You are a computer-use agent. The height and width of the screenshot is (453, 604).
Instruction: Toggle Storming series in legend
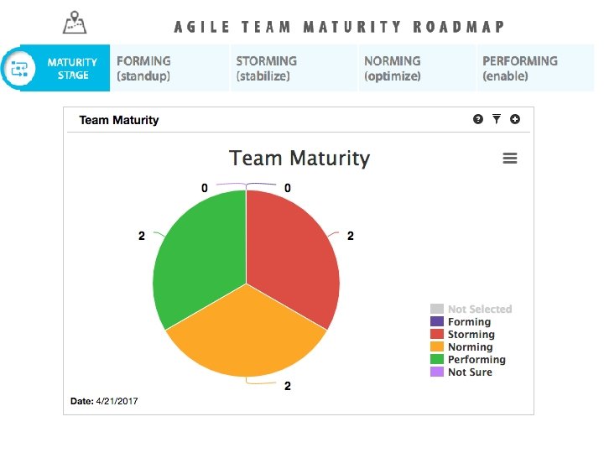(x=471, y=334)
